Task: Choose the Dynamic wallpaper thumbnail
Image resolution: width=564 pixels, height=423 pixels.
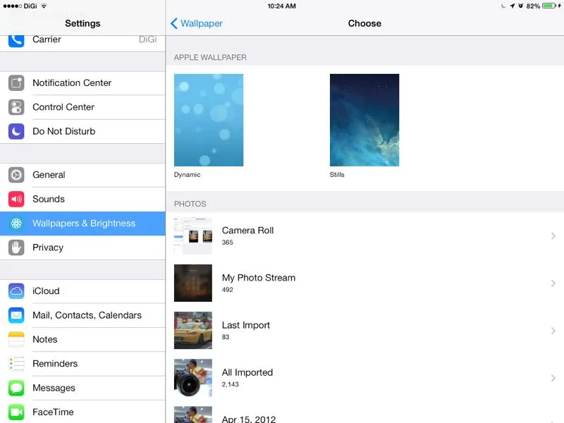Action: (209, 121)
